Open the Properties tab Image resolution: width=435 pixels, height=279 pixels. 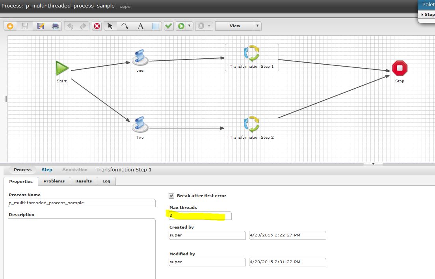pyautogui.click(x=21, y=181)
